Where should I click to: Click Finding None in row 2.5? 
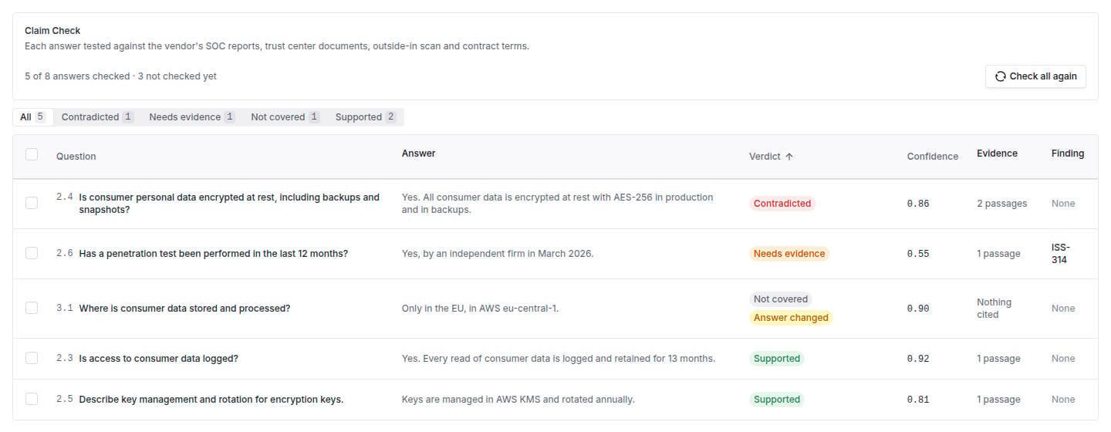coord(1063,400)
